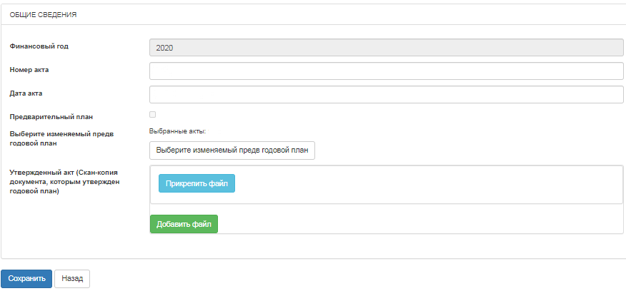Viewport: 626px width, 291px height.
Task: Click the Утвержденный акт (Скан-копия документа) label
Action: 64,182
